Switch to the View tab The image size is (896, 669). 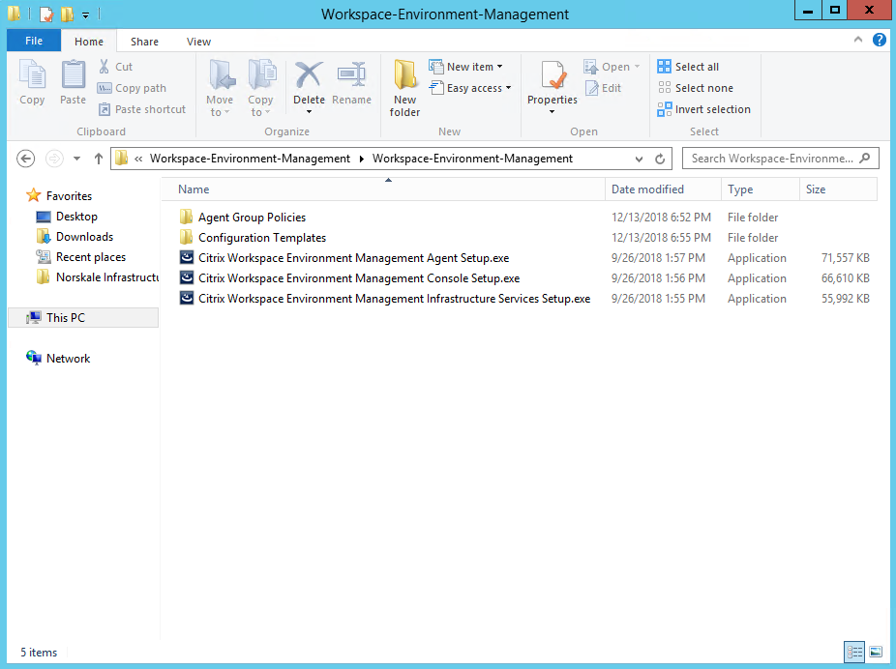(x=198, y=42)
